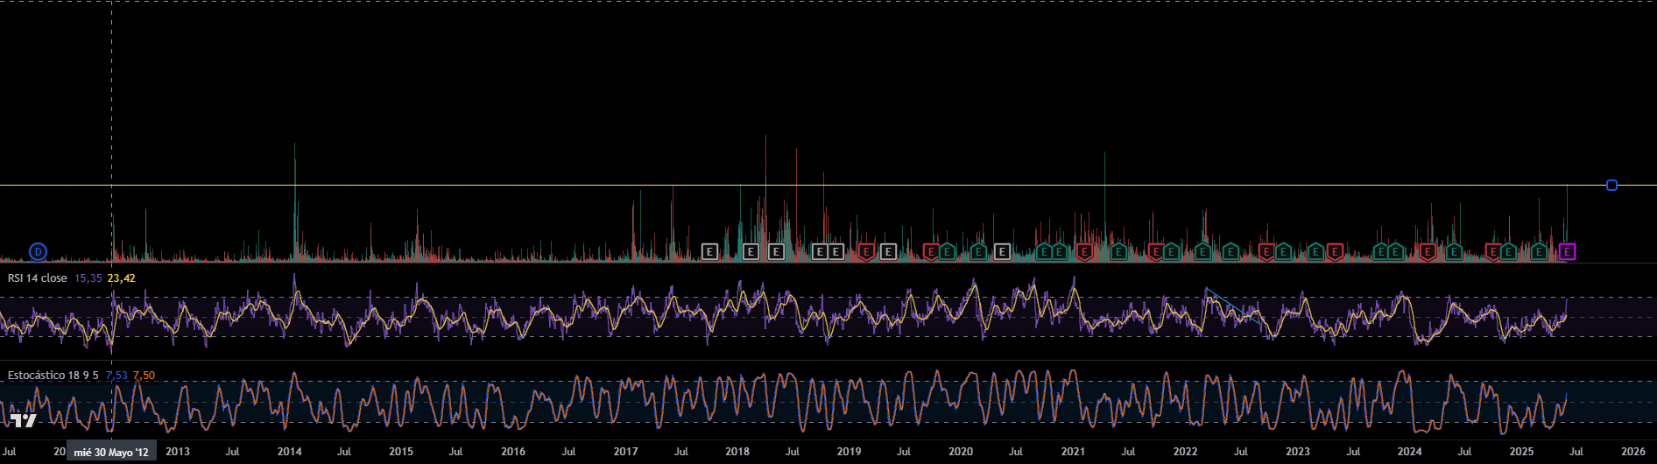Click the RSI yellow value 23,42
Viewport: 1657px width, 464px height.
click(121, 278)
